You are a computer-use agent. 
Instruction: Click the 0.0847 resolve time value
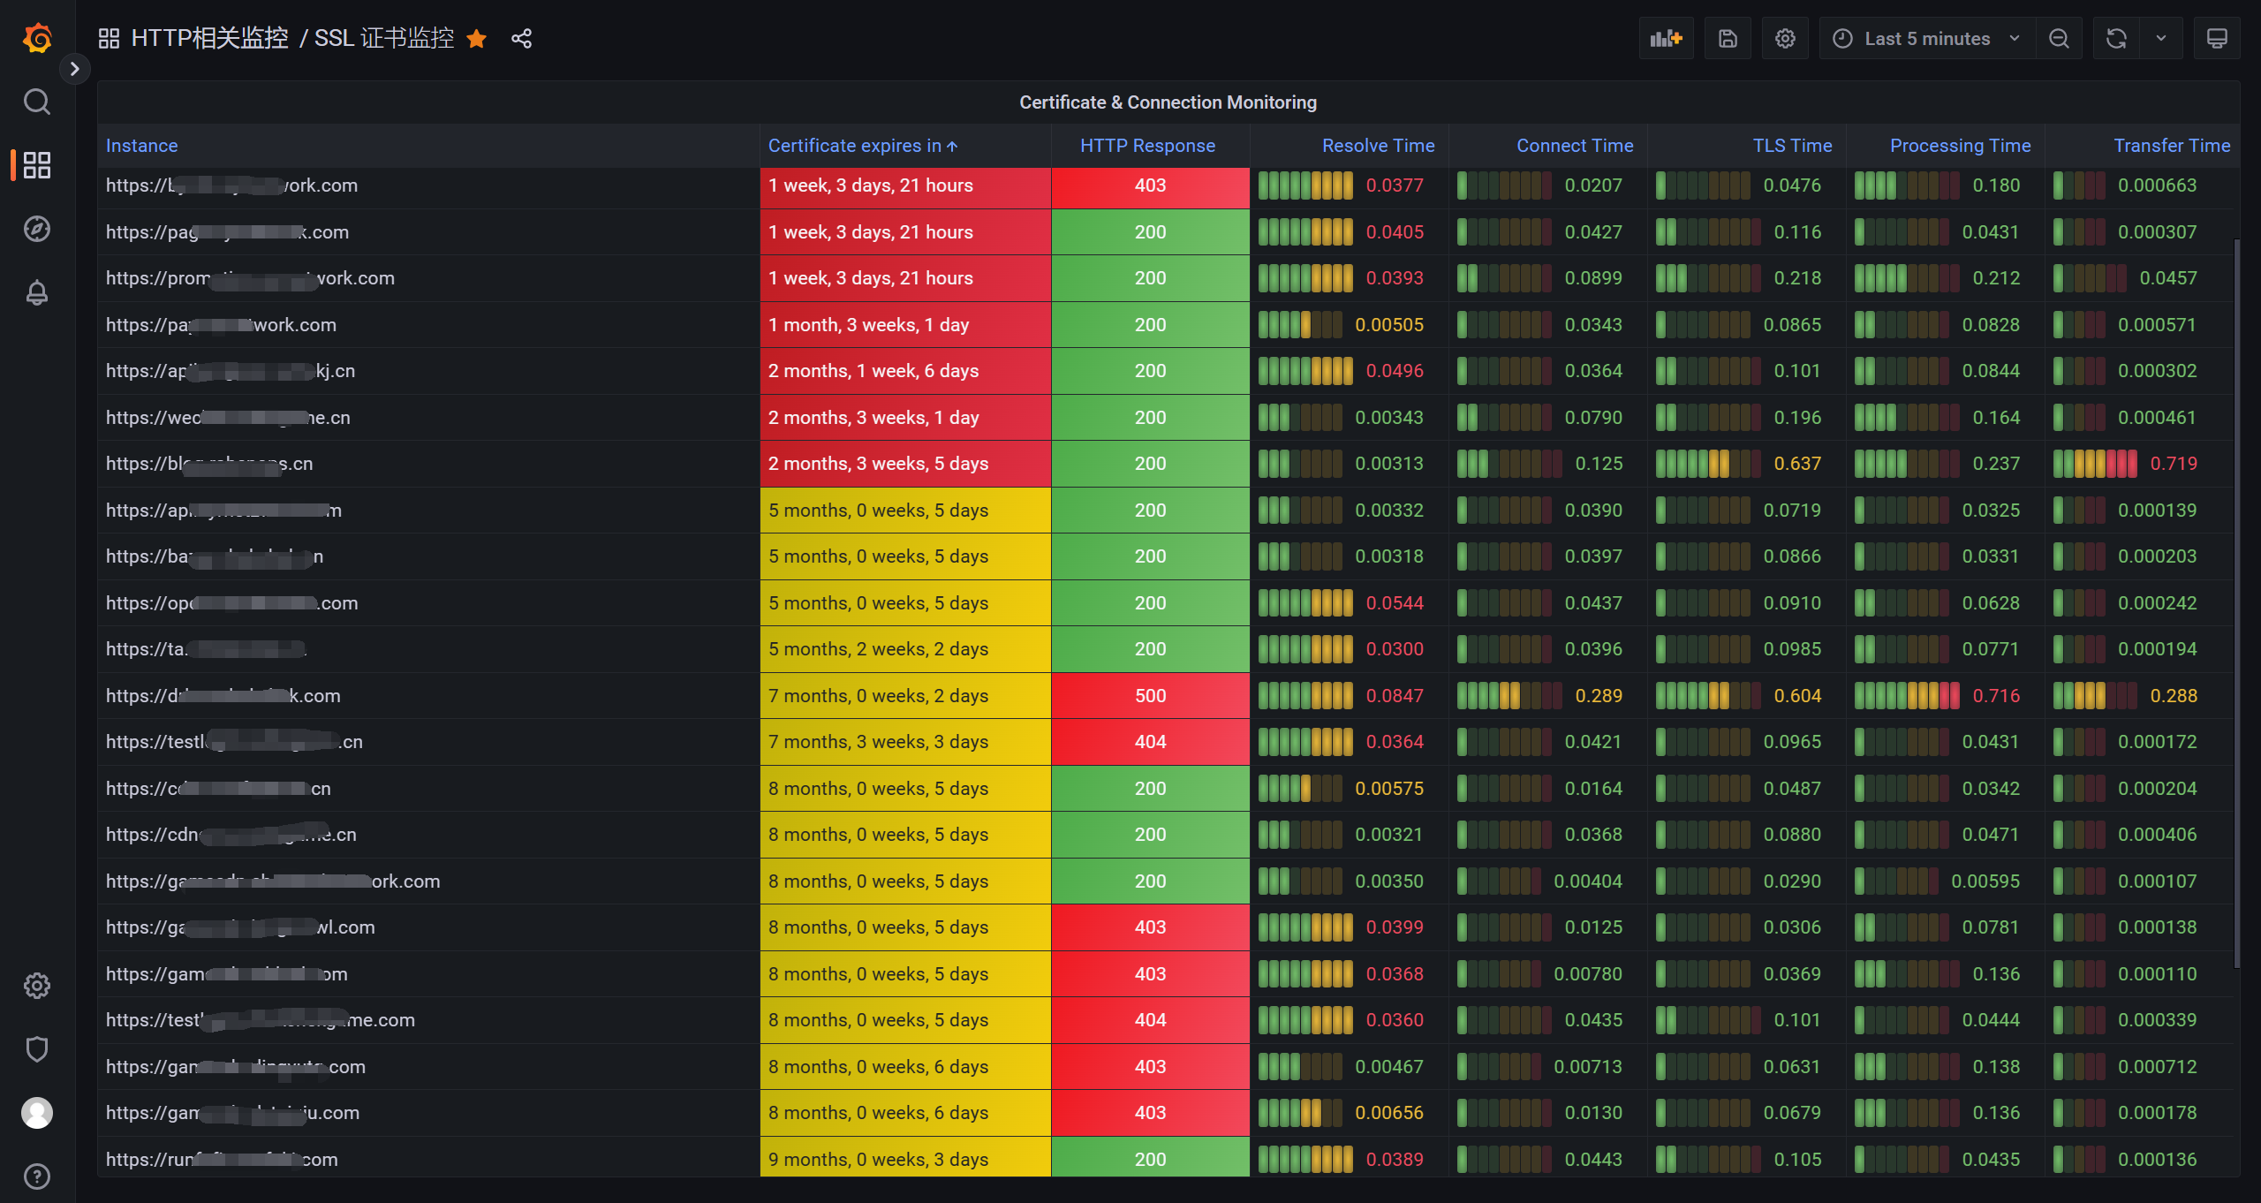pyautogui.click(x=1395, y=696)
